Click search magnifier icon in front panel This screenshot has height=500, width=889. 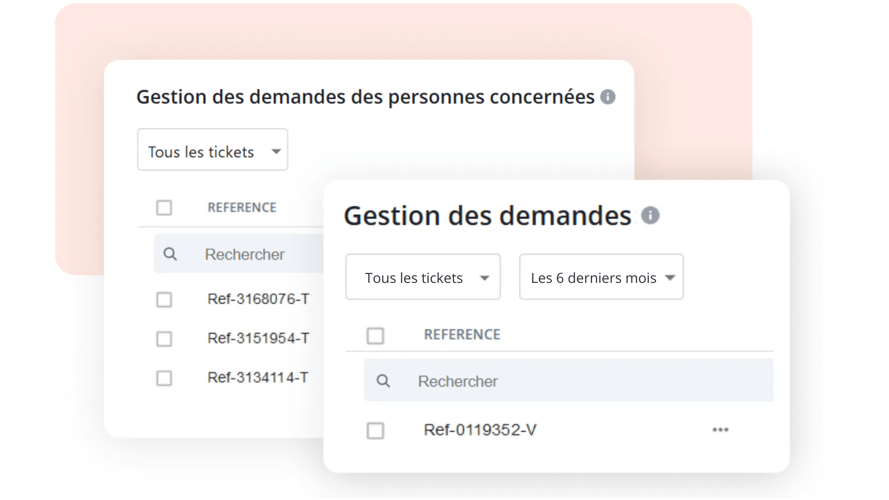click(x=383, y=381)
